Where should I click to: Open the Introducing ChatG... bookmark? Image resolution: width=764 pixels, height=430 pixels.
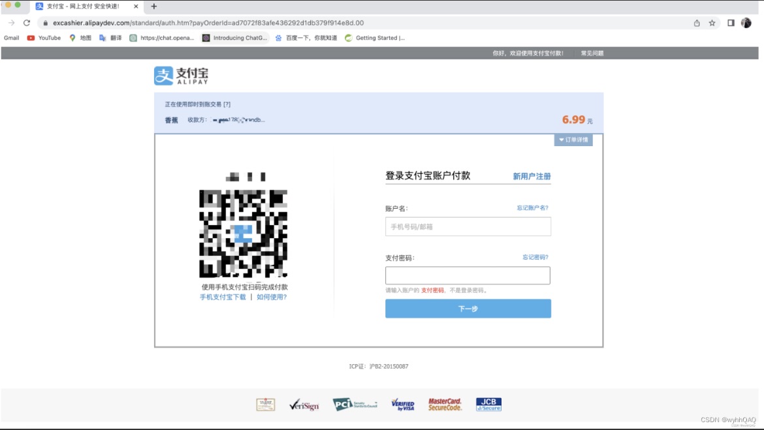tap(235, 38)
